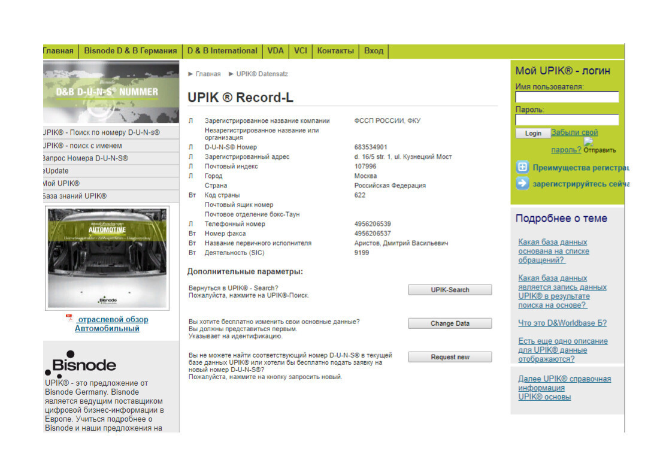
Task: Open the Забыли свой пароль link
Action: click(x=574, y=133)
